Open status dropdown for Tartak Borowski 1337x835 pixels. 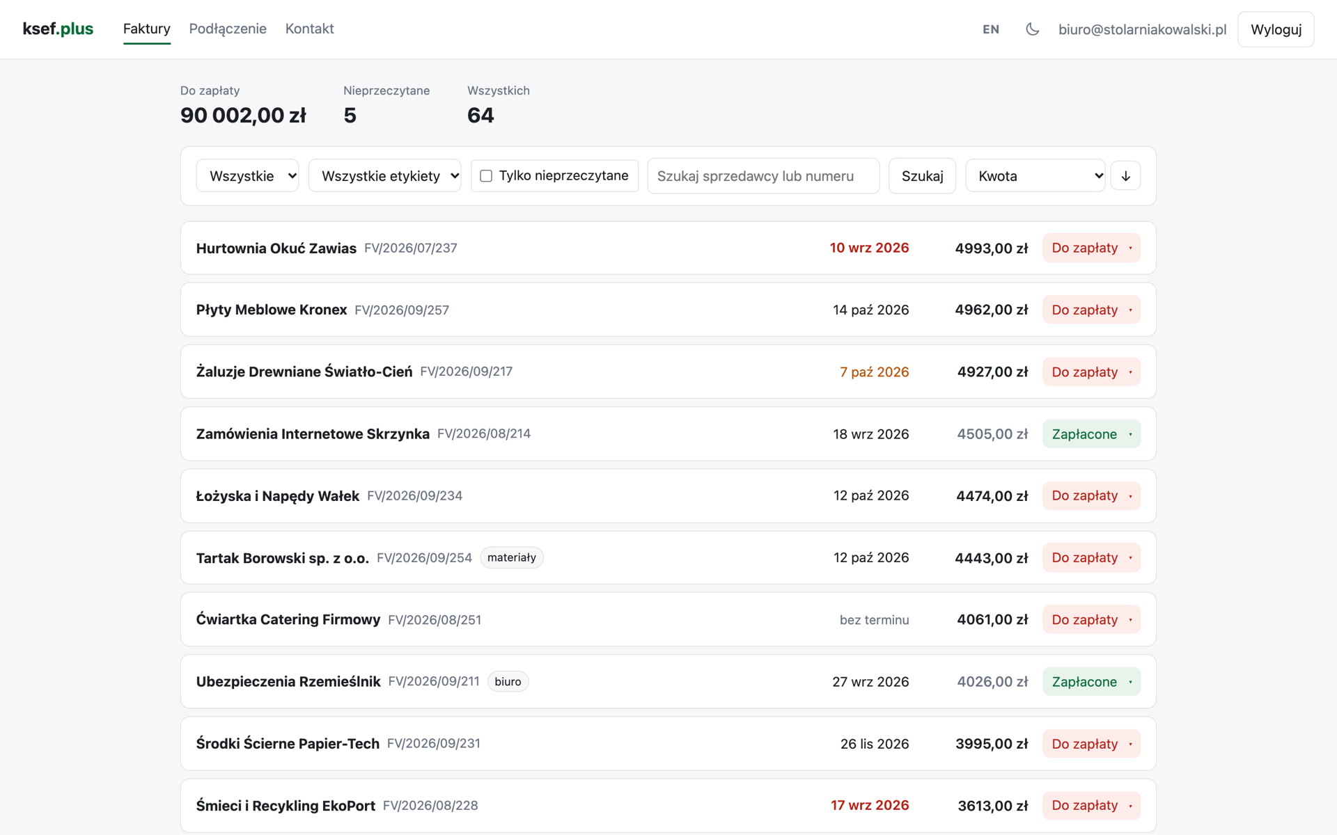pyautogui.click(x=1091, y=558)
